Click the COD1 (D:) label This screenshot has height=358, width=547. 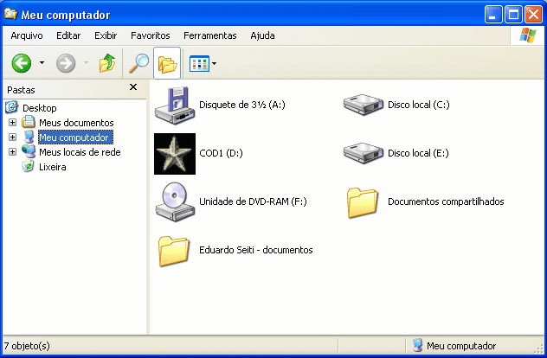coord(222,153)
